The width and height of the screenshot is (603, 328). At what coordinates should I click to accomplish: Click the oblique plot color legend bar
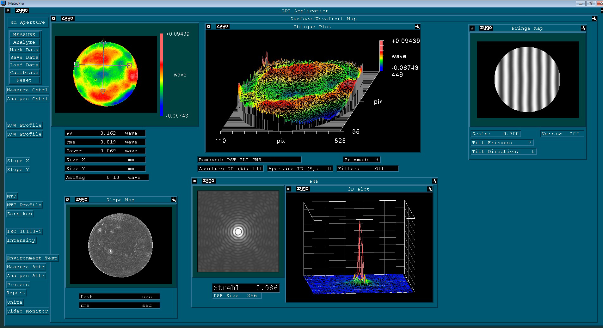(381, 55)
